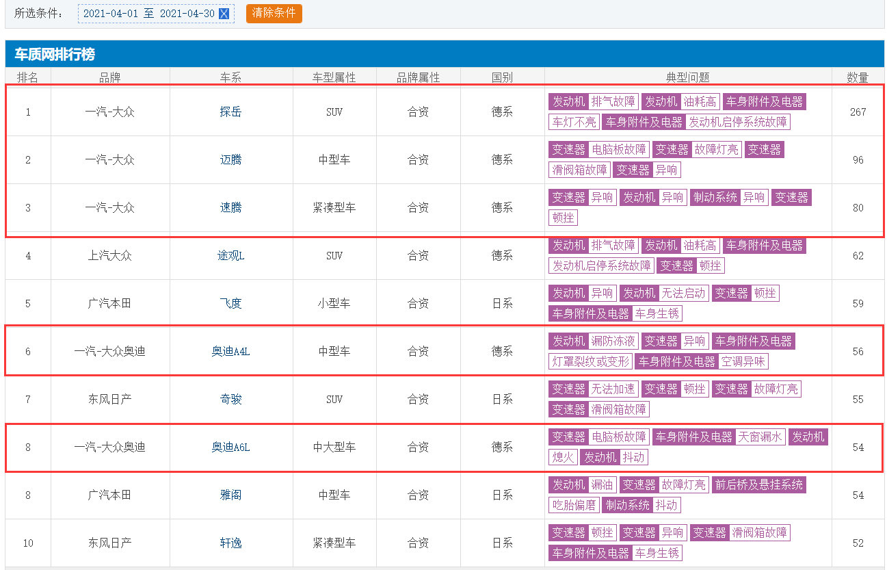The height and width of the screenshot is (570, 887).
Task: Select the 2021-04-01 至 2021-04-30 date condition chip
Action: coord(156,14)
